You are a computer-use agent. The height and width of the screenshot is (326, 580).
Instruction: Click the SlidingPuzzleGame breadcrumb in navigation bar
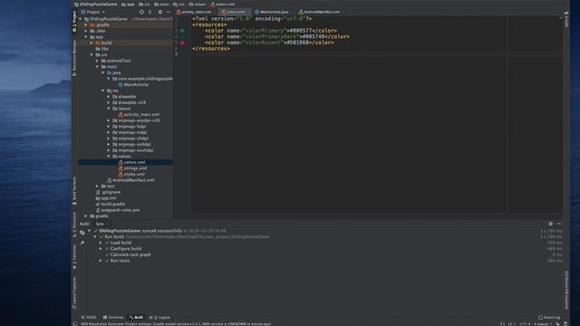click(x=96, y=4)
